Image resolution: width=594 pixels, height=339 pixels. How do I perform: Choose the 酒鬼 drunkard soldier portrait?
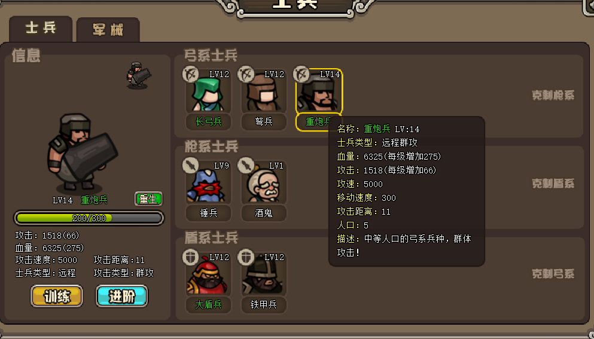264,184
